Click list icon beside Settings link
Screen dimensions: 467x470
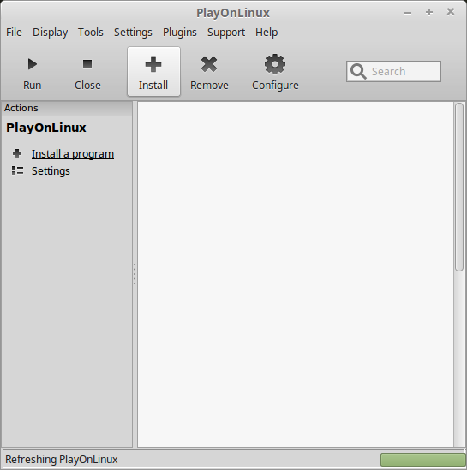click(17, 170)
